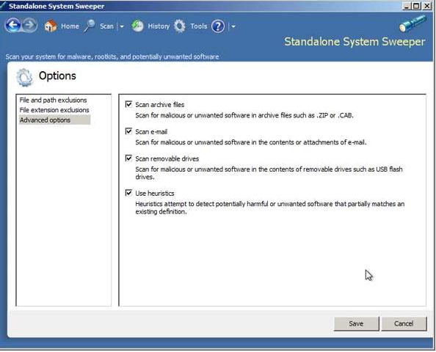This screenshot has width=436, height=352.
Task: Uncheck the Scan archive files checkbox
Action: click(128, 104)
